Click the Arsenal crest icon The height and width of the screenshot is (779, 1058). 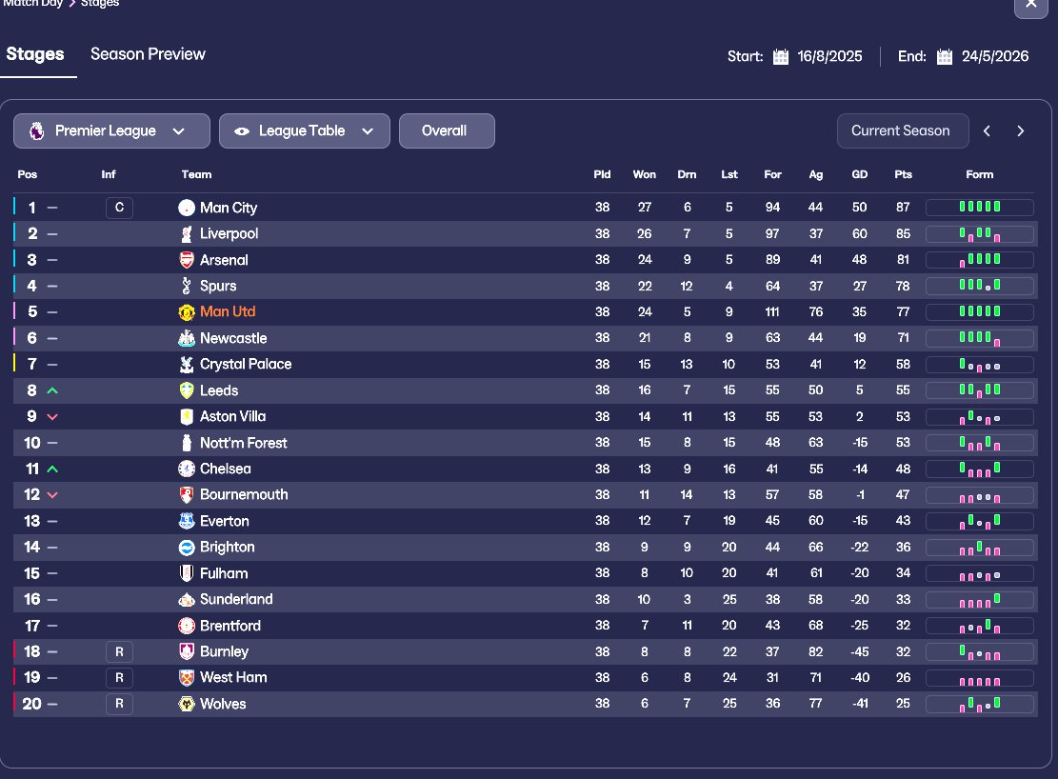click(x=187, y=260)
